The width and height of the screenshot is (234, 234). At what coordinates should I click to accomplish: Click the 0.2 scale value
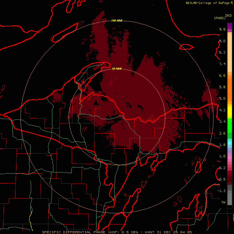tap(222, 168)
